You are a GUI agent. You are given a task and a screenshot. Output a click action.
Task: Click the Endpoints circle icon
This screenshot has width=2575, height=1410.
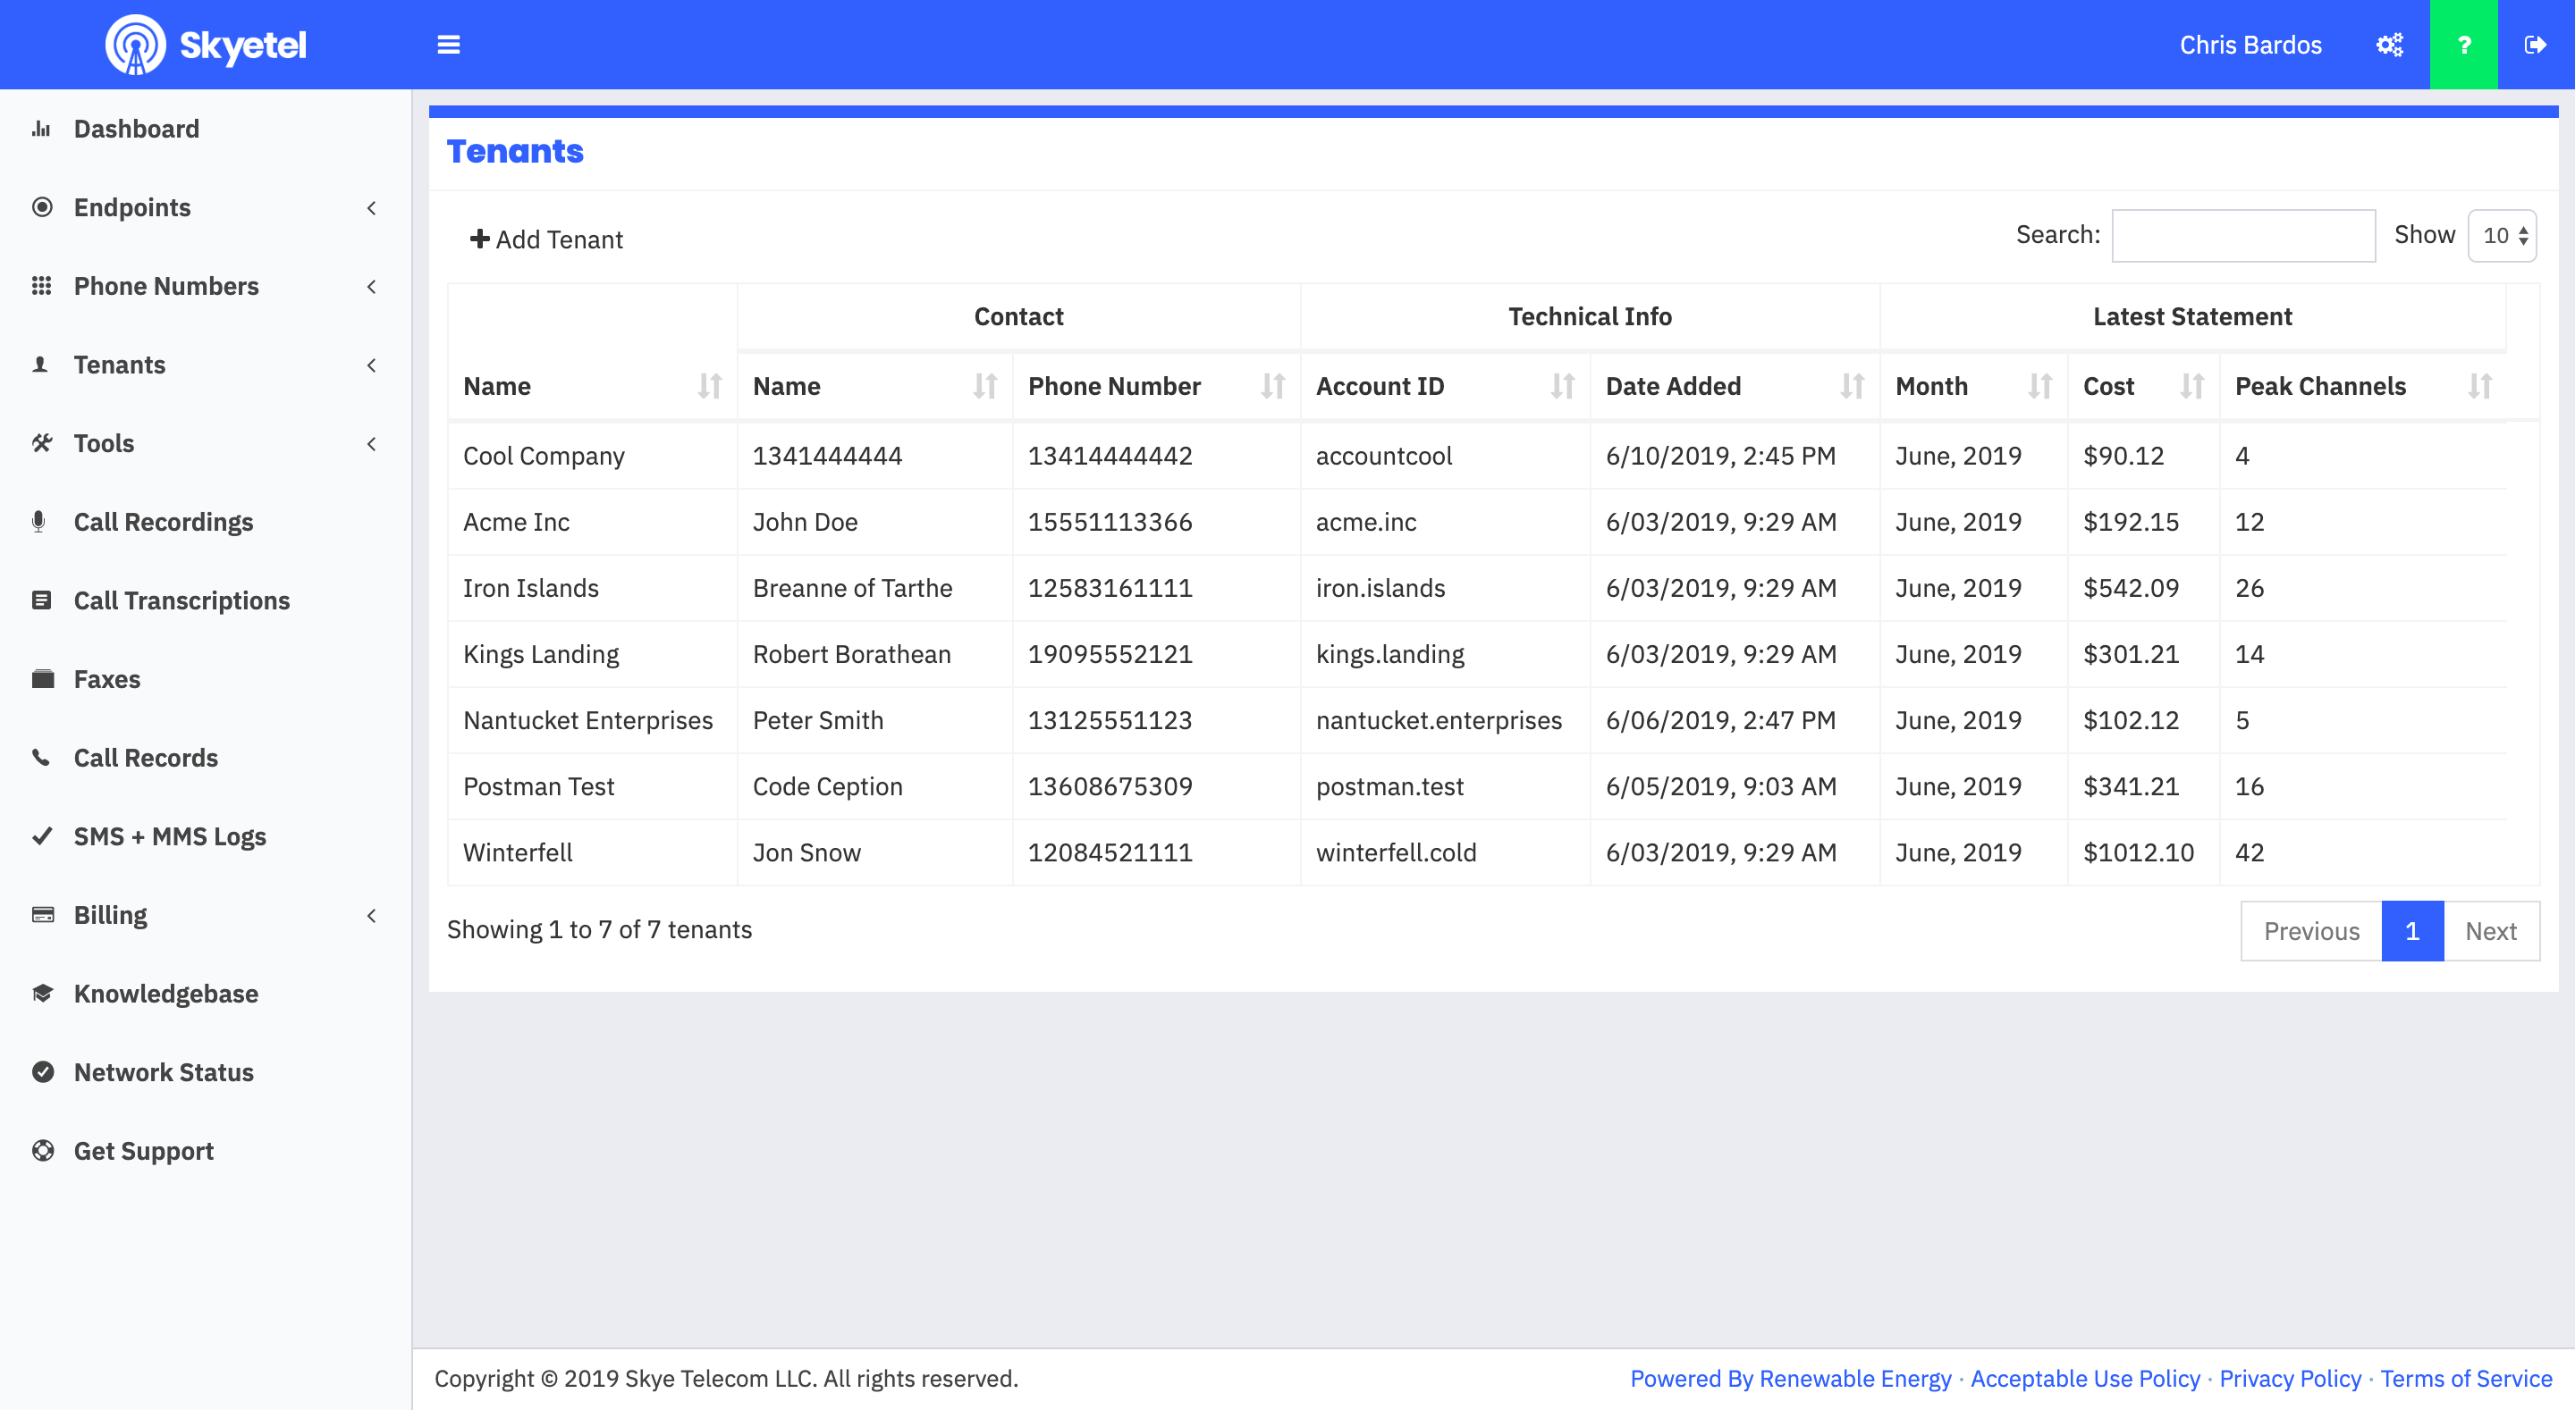[42, 206]
